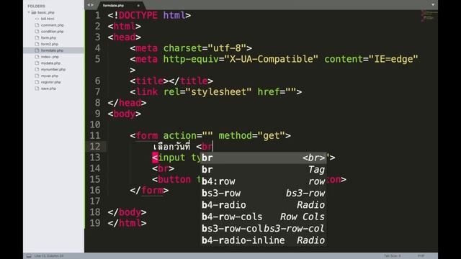Click the console panel icon in status bar

[29, 256]
